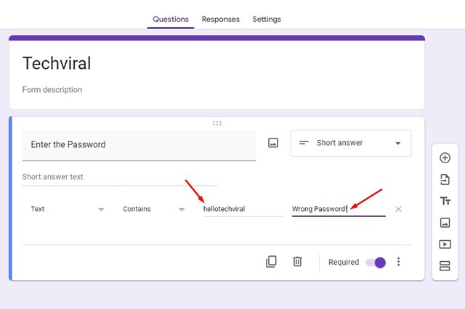Screen dimensions: 465x309
Task: Open the Short answer type dropdown
Action: pos(350,143)
